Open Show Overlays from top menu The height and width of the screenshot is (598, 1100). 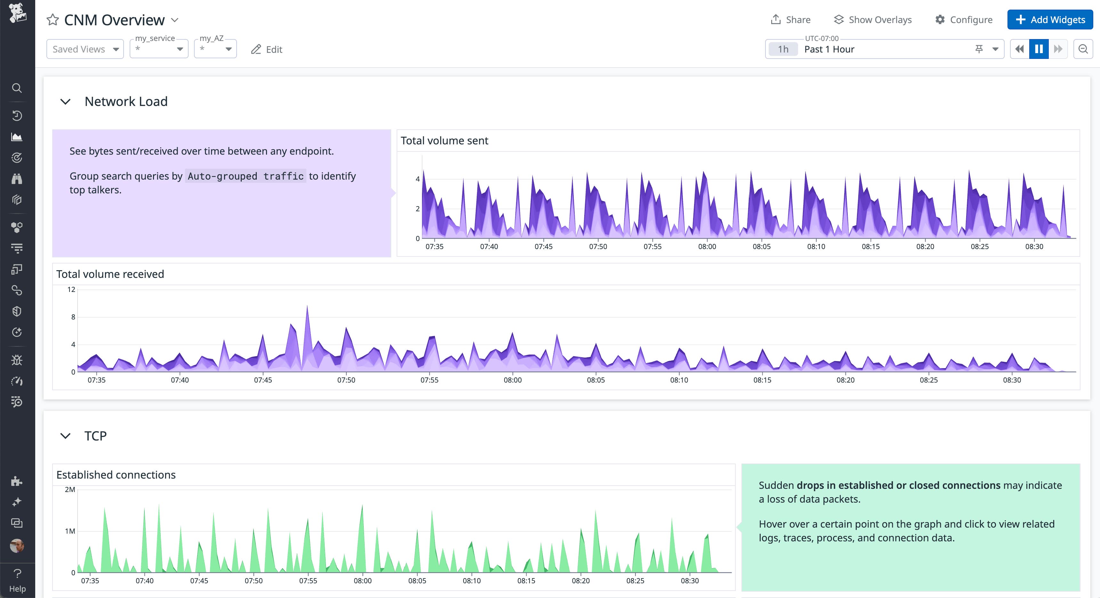coord(872,19)
